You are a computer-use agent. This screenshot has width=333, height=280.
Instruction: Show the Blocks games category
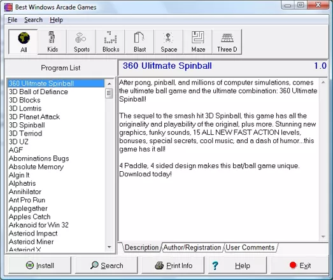pyautogui.click(x=110, y=42)
